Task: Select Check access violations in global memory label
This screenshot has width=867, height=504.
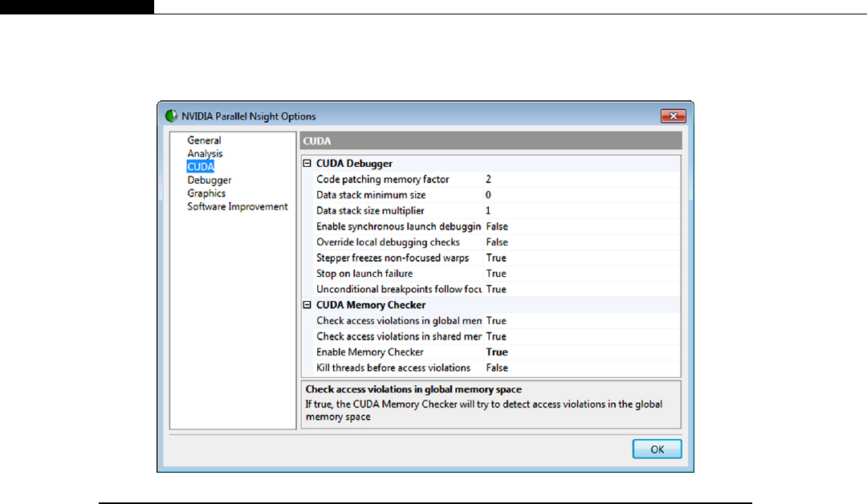Action: pyautogui.click(x=398, y=320)
